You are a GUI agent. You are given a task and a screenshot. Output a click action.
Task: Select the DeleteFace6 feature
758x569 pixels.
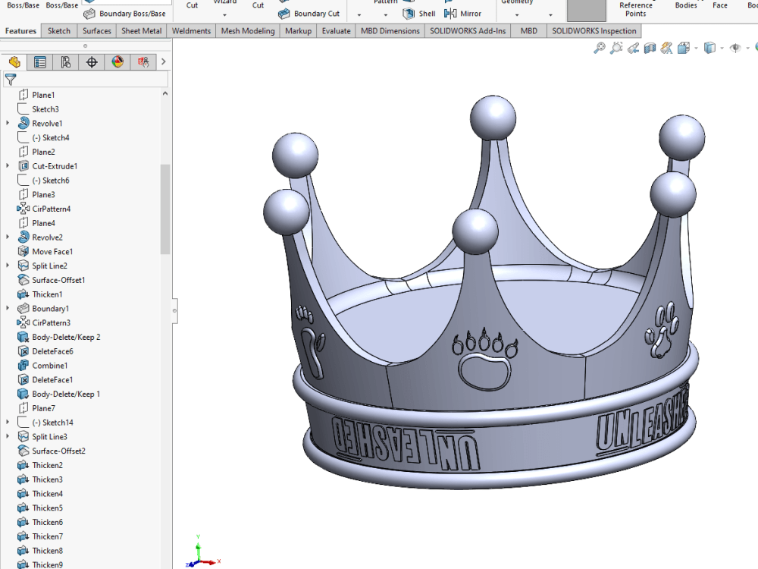point(45,351)
